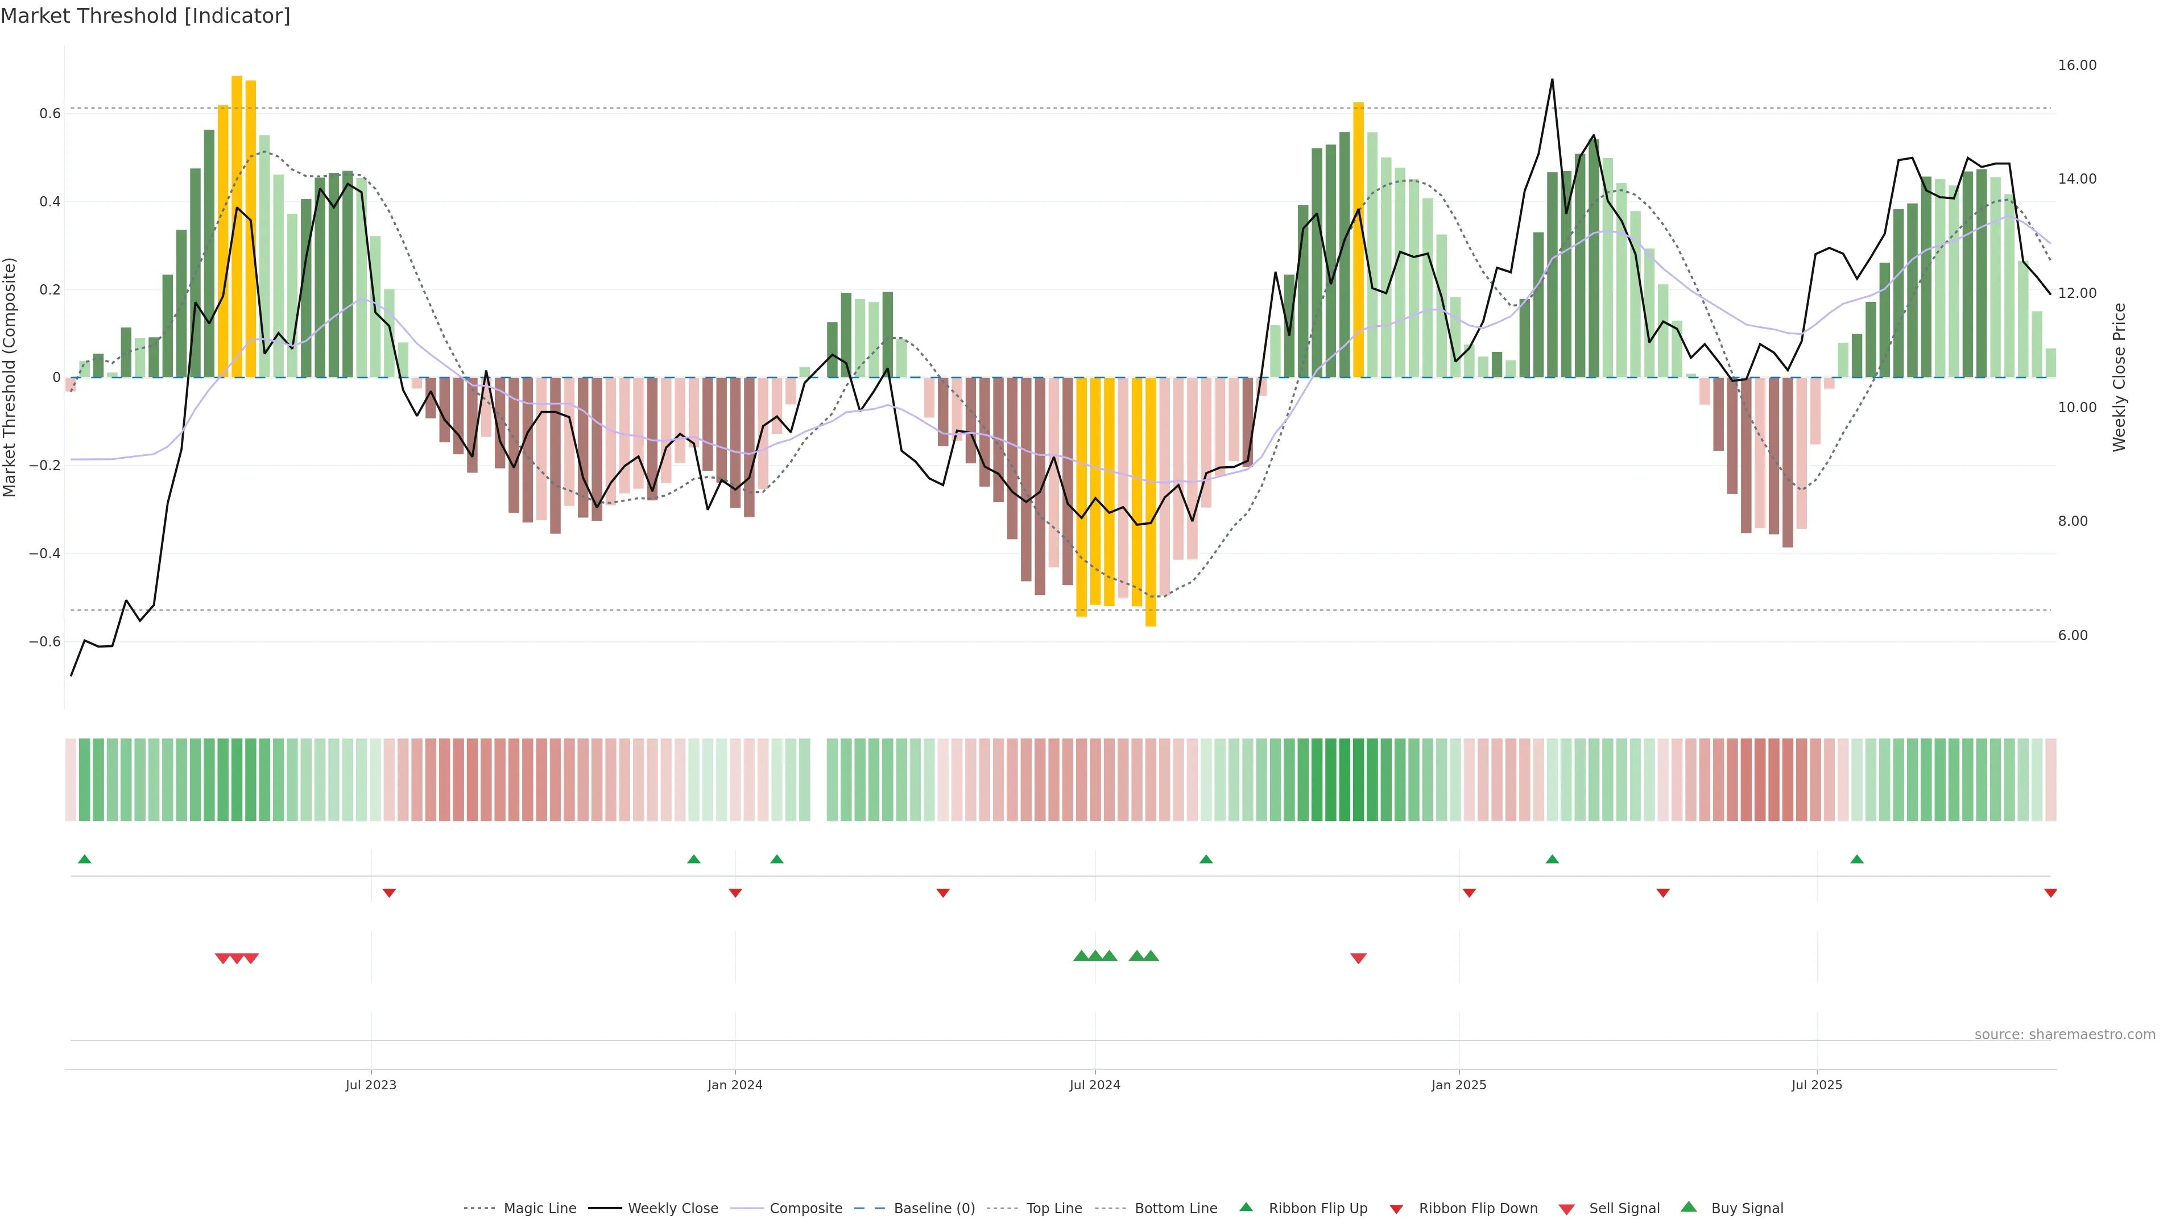Click the Jul 2025 x-axis label
The height and width of the screenshot is (1228, 2184).
click(1816, 1085)
